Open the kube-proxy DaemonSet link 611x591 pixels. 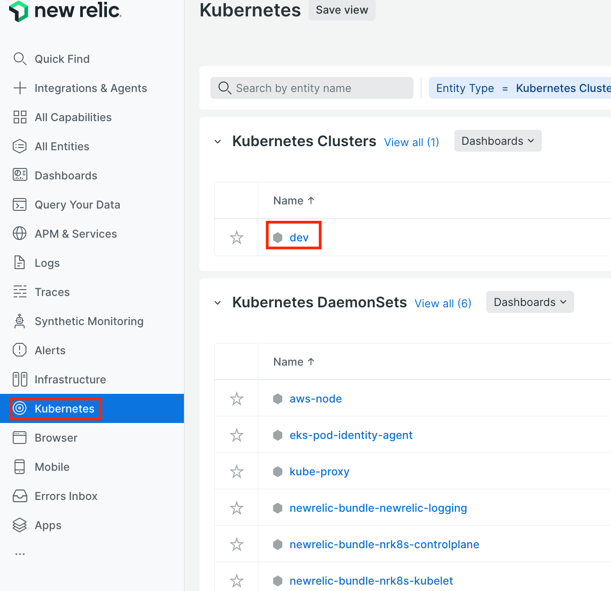319,472
